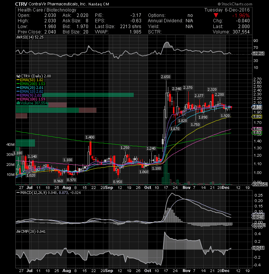This screenshot has height=274, width=269.
Task: Click the Bid price 1.970
Action: tap(82, 27)
